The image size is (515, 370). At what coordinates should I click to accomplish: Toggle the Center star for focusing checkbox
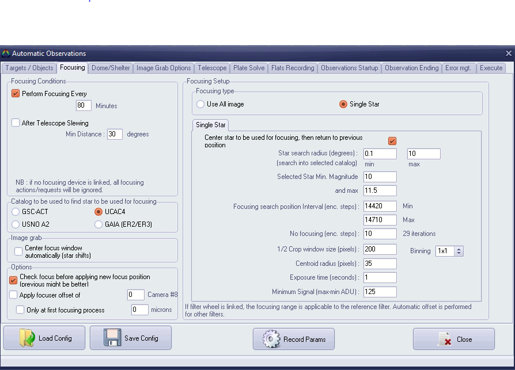(392, 141)
